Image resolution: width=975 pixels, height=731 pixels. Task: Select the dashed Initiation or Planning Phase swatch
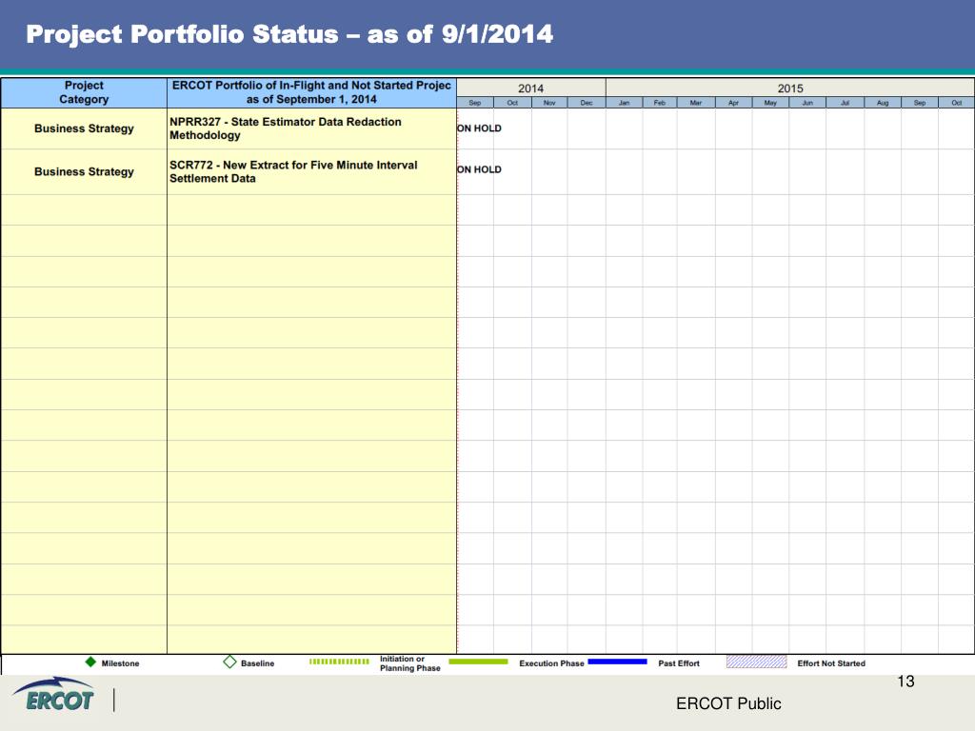click(x=339, y=662)
